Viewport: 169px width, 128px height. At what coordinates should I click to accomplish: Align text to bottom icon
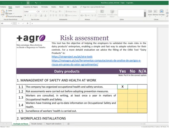pos(56,12)
